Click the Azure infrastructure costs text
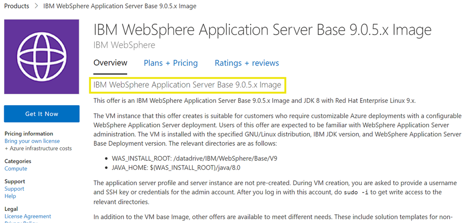This screenshot has height=223, width=469. (38, 148)
